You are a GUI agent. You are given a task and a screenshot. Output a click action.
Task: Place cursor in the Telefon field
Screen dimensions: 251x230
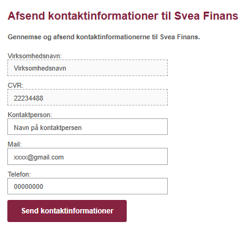(88, 186)
